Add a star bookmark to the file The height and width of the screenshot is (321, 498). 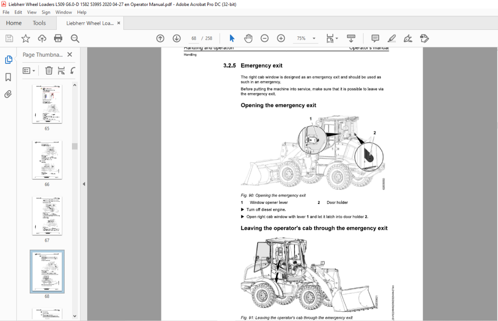(26, 38)
